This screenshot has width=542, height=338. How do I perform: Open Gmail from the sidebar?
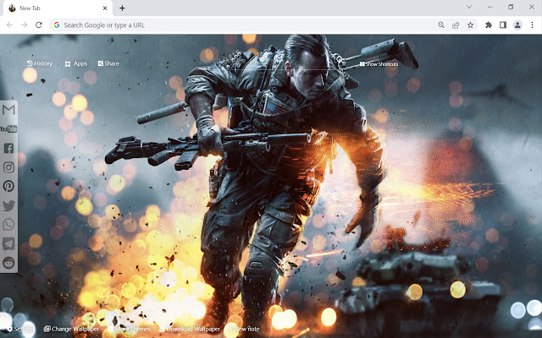[8, 110]
